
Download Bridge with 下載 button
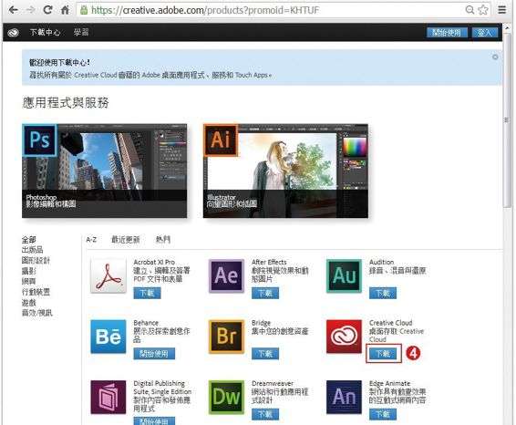coord(265,354)
